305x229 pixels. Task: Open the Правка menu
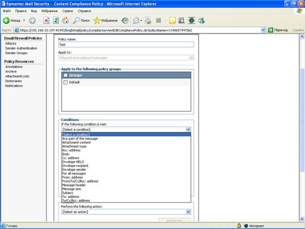[21, 11]
